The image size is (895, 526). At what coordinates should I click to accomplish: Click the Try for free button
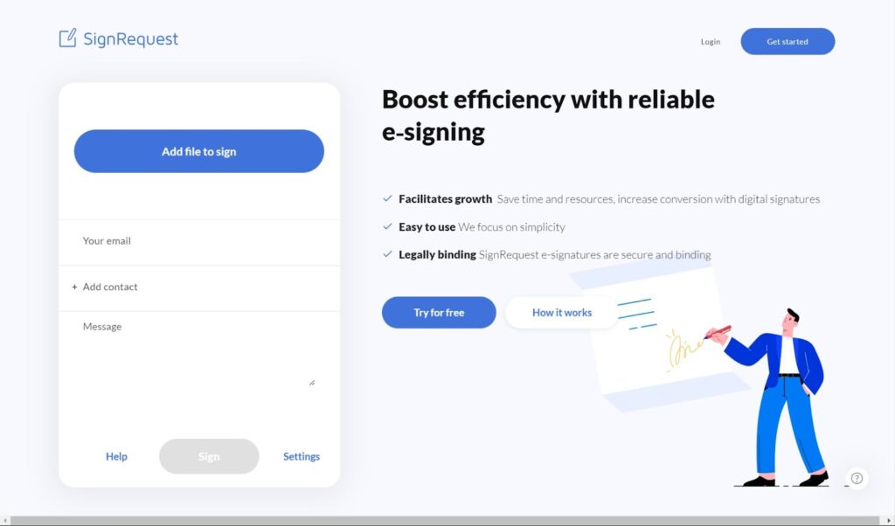tap(439, 313)
